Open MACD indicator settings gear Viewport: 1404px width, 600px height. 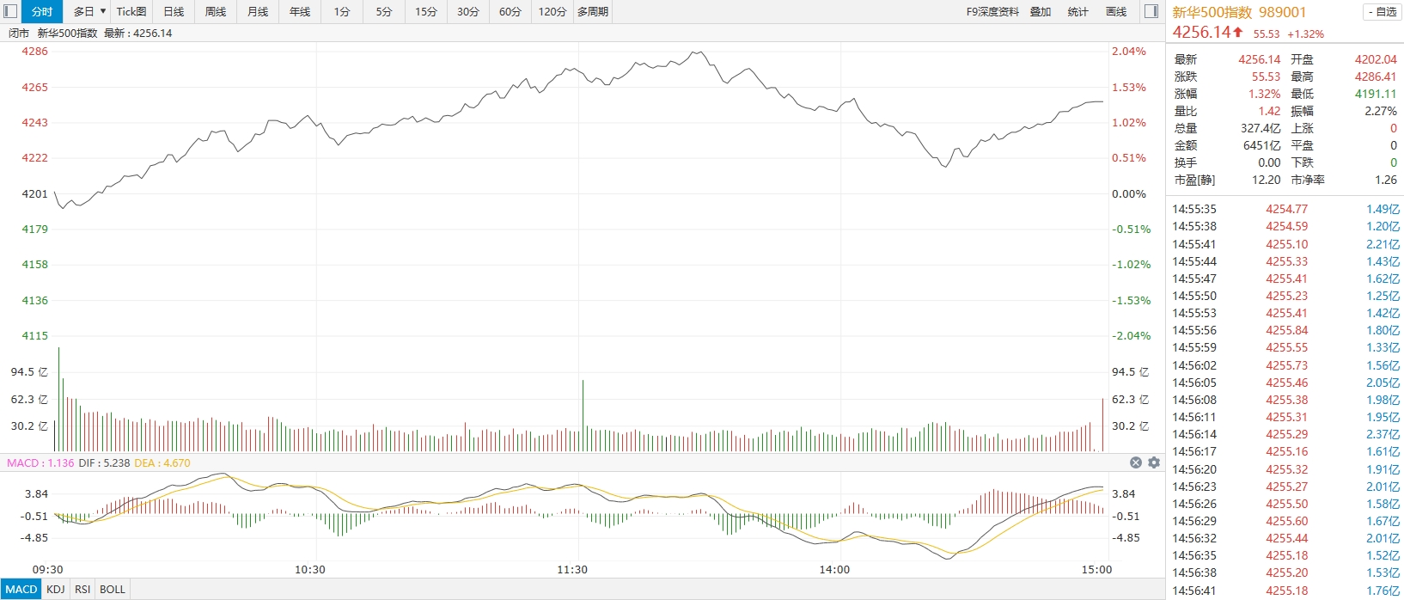pyautogui.click(x=1154, y=462)
